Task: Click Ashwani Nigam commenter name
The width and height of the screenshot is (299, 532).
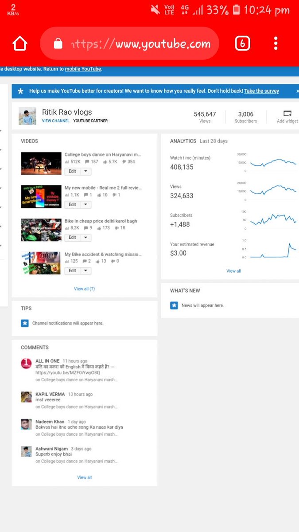Action: (52, 449)
